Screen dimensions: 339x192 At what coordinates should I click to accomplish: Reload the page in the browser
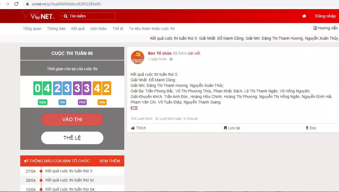click(x=16, y=4)
